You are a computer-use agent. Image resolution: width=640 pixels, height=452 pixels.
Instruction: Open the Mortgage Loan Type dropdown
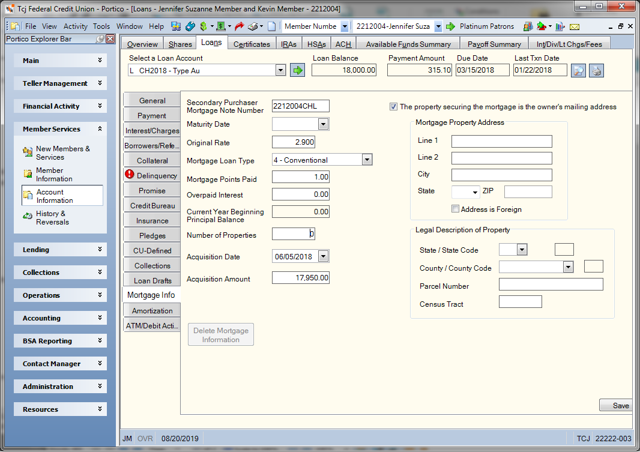[x=367, y=160]
